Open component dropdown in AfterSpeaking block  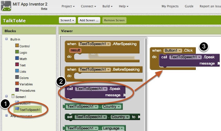pyautogui.click(x=95, y=44)
